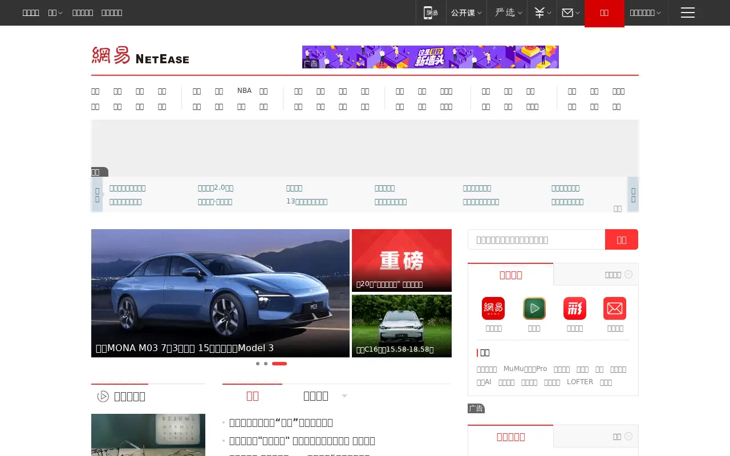This screenshot has height=456, width=730.
Task: Open the MuMu Pro link
Action: [525, 369]
